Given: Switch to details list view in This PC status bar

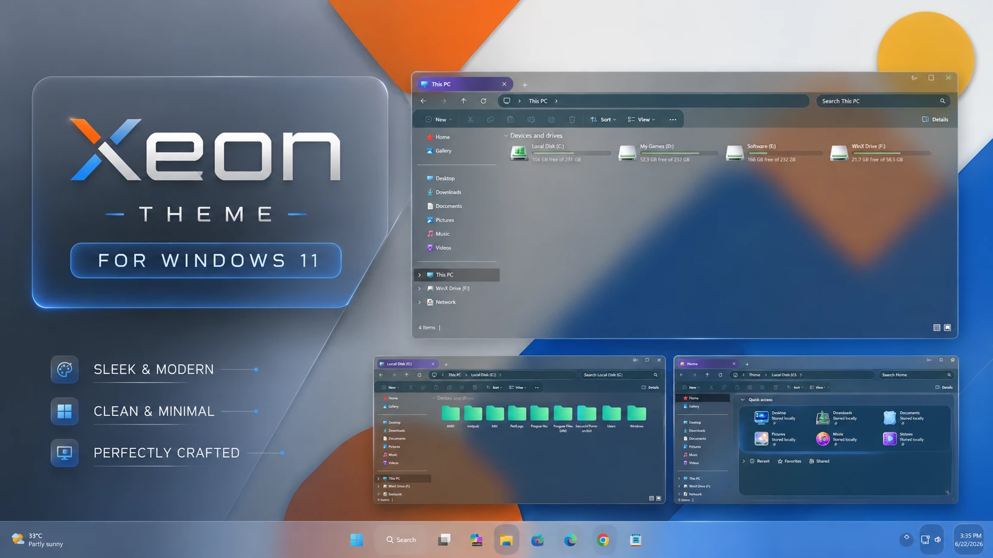Looking at the screenshot, I should 937,327.
